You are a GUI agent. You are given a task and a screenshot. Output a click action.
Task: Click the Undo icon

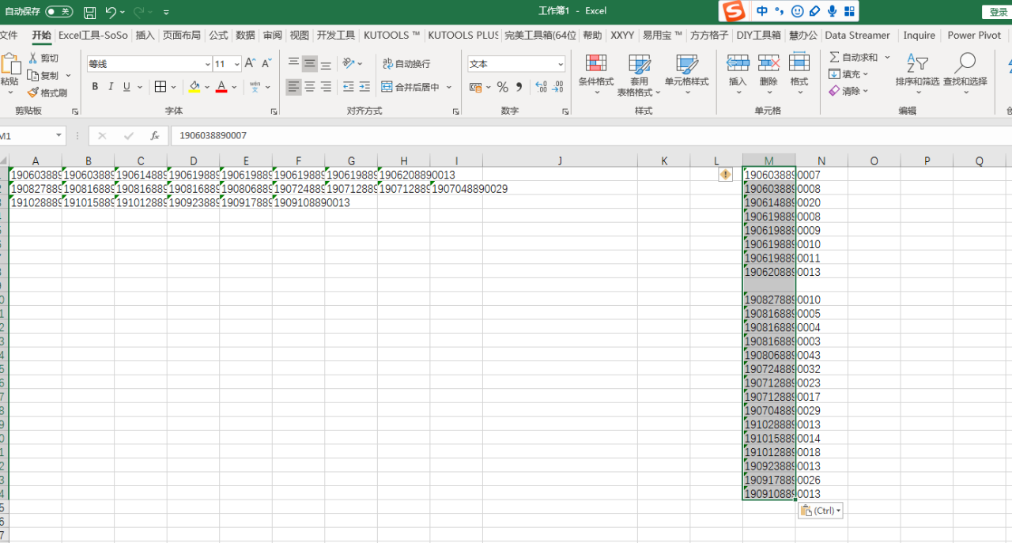(x=111, y=12)
